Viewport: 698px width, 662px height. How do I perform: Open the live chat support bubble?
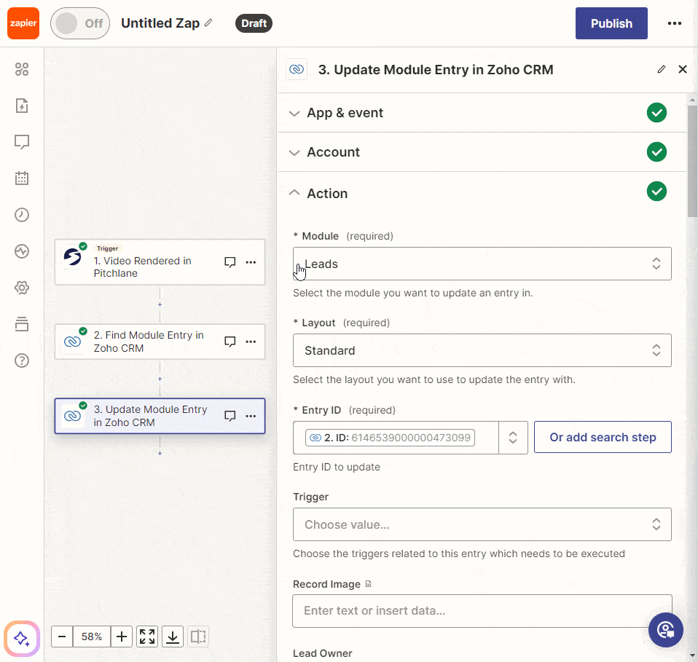click(665, 630)
